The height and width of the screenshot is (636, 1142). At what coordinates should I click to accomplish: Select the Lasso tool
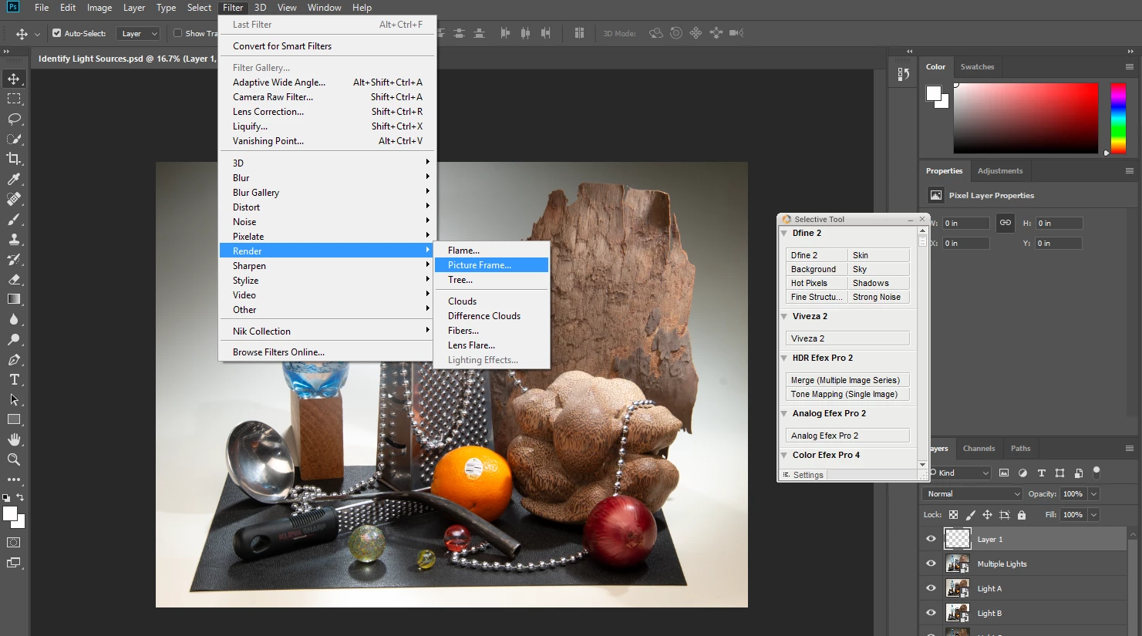tap(14, 119)
